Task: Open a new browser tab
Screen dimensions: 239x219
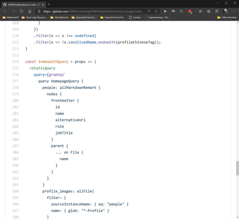Action: (x=49, y=4)
